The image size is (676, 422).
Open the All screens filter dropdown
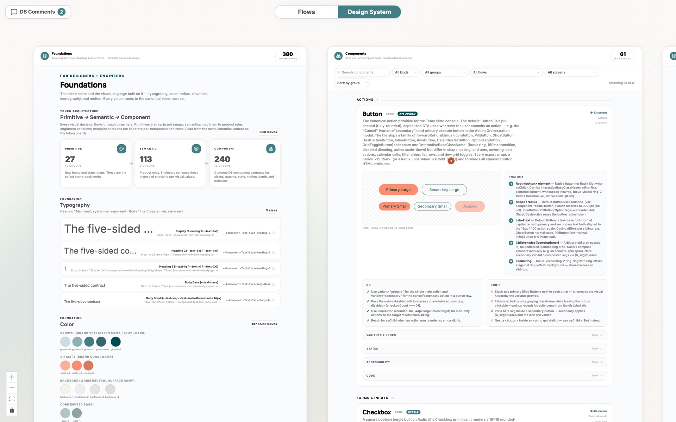point(572,72)
